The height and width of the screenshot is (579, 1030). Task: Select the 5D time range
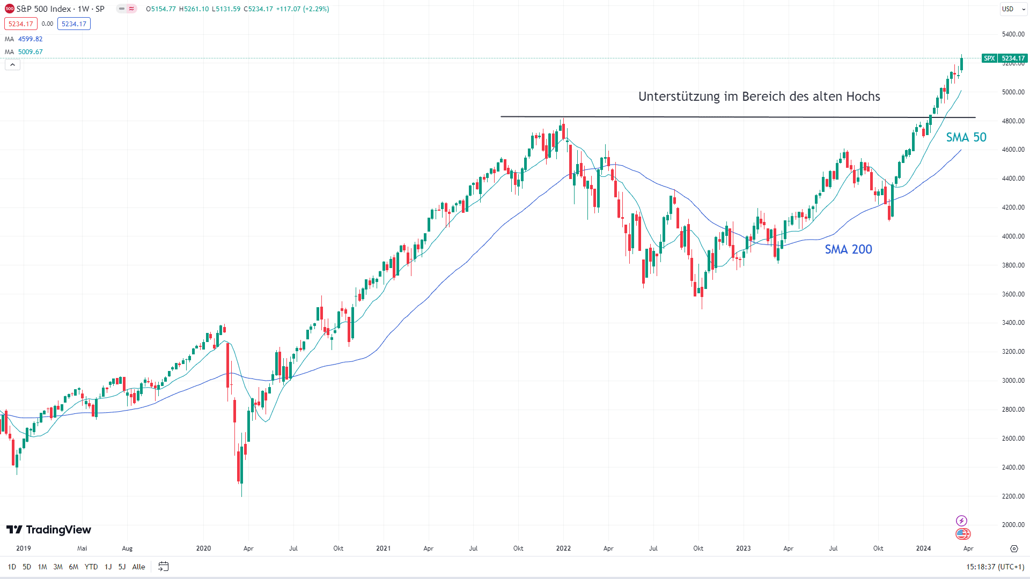pyautogui.click(x=27, y=567)
